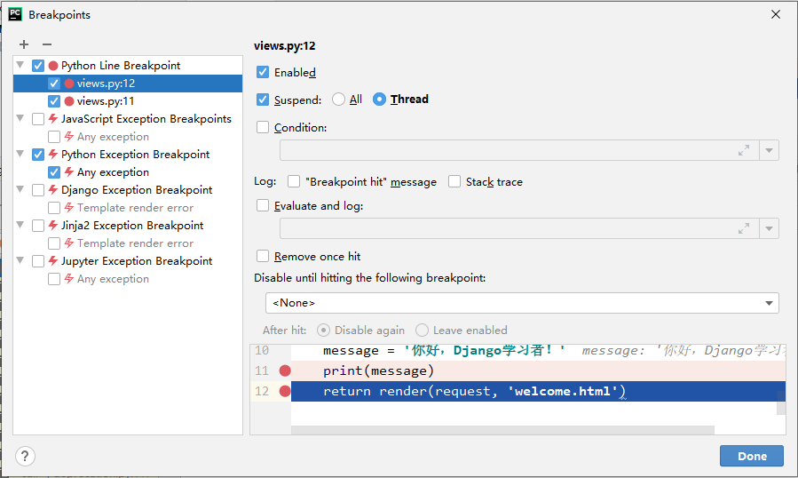Collapse Django Exception Breakpoint group

click(x=20, y=189)
